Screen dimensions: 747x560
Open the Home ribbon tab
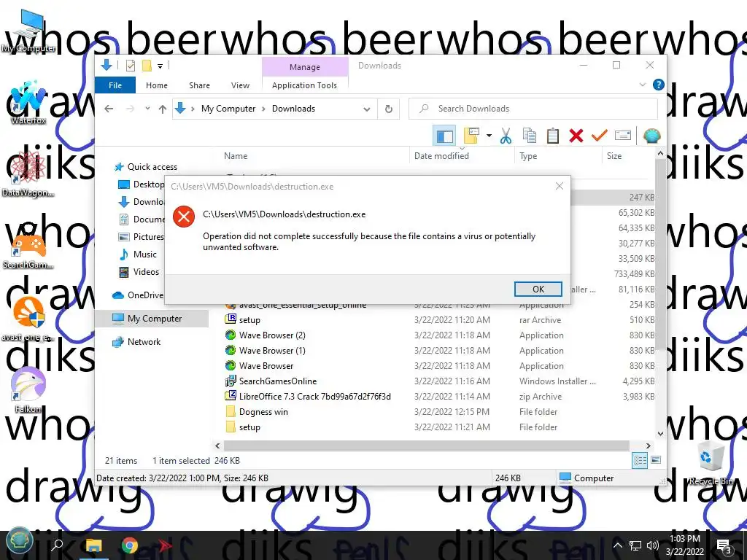click(x=157, y=85)
